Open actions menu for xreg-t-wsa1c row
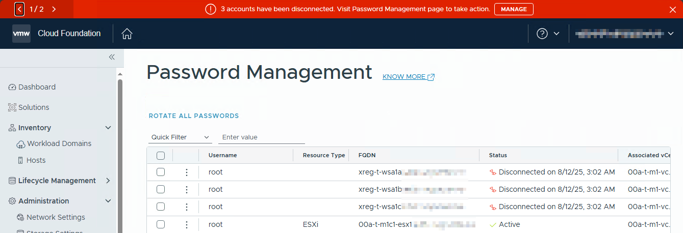The image size is (683, 233). tap(187, 207)
